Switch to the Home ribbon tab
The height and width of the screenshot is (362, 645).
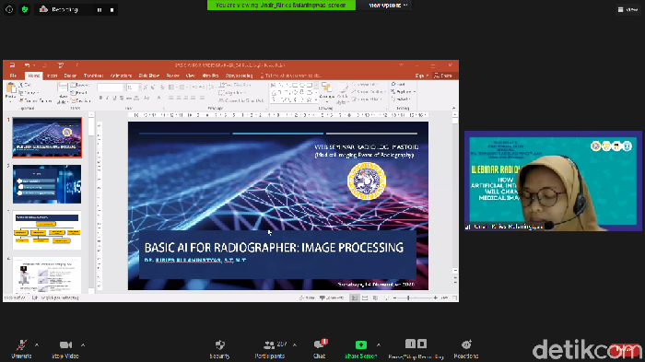tap(34, 76)
